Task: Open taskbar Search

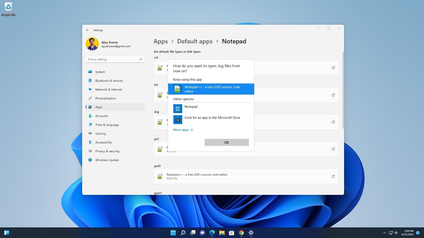Action: tap(183, 233)
